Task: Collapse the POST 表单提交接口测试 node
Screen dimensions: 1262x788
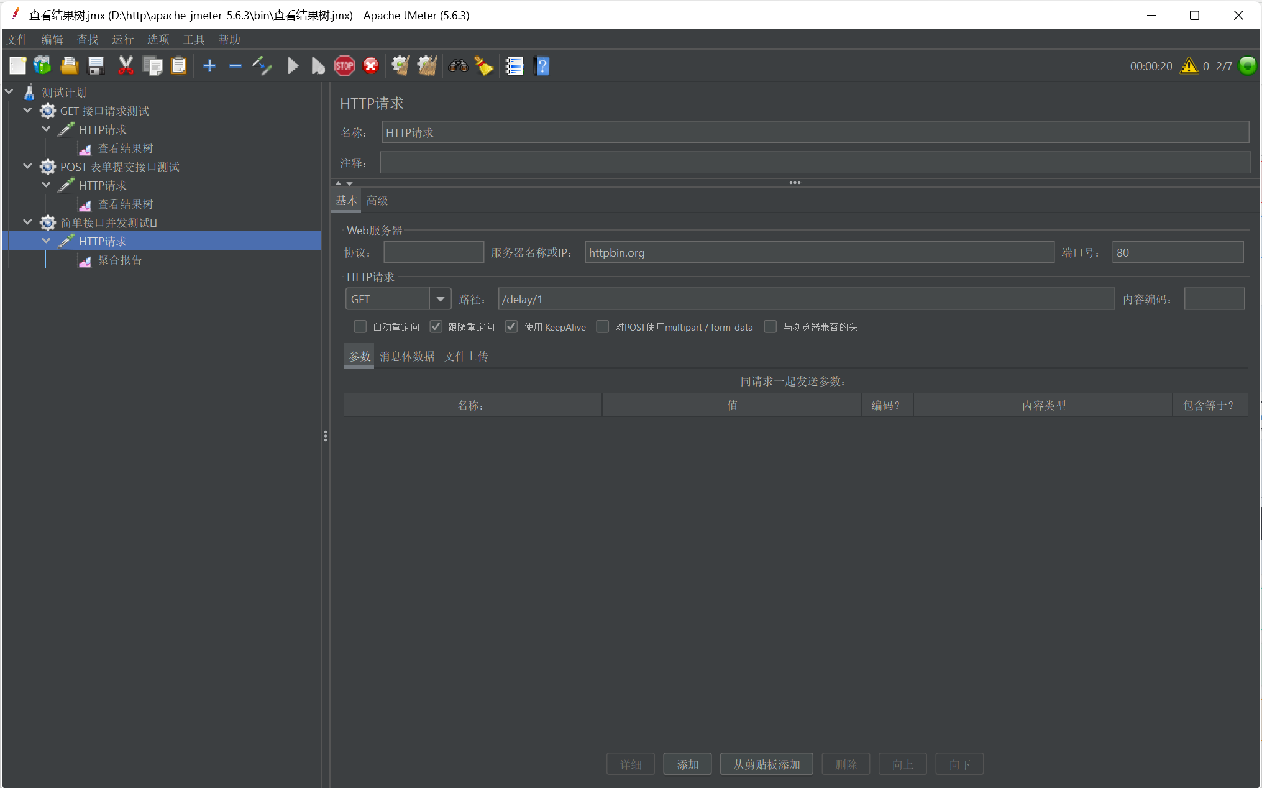Action: (27, 167)
